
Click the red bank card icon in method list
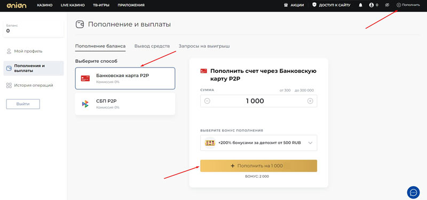coord(85,78)
